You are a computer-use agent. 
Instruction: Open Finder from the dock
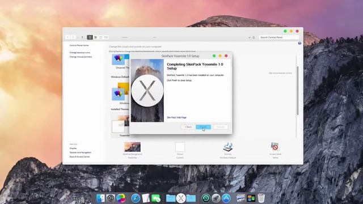pos(100,198)
